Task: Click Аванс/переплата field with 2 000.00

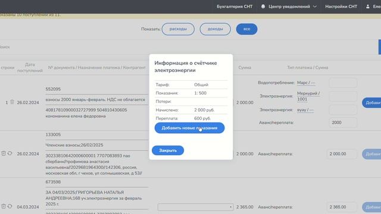Action: tap(342, 154)
